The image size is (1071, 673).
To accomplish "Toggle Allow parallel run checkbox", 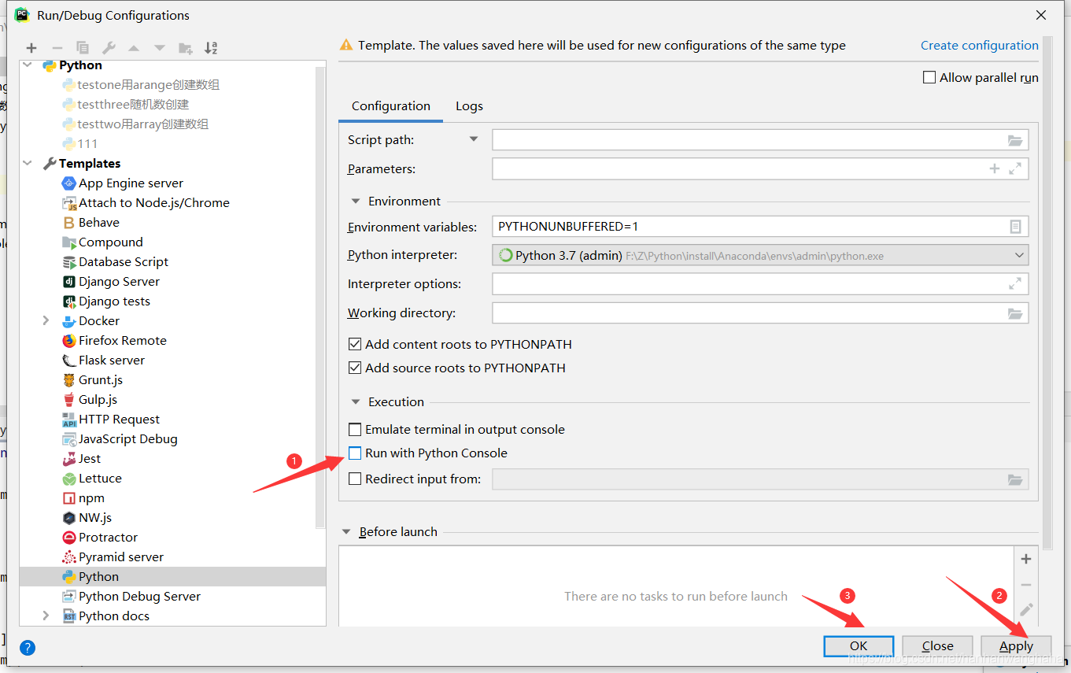I will click(x=929, y=77).
